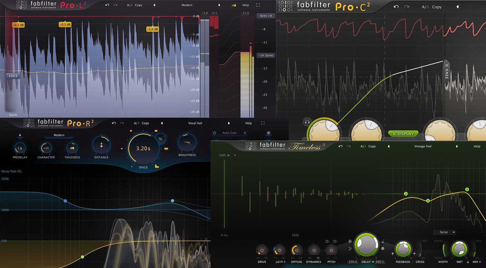Click the Delay value field showing 250.0
Screen dimensions: 486x268
click(353, 262)
